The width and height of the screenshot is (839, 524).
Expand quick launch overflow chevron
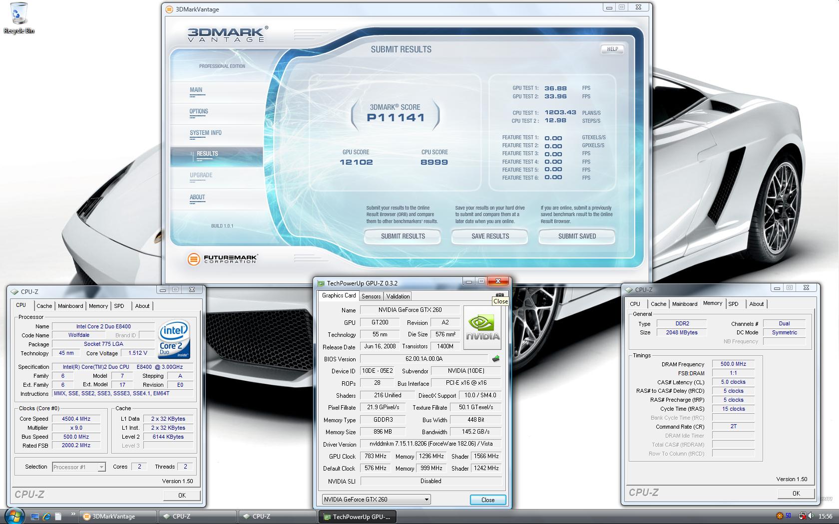73,514
